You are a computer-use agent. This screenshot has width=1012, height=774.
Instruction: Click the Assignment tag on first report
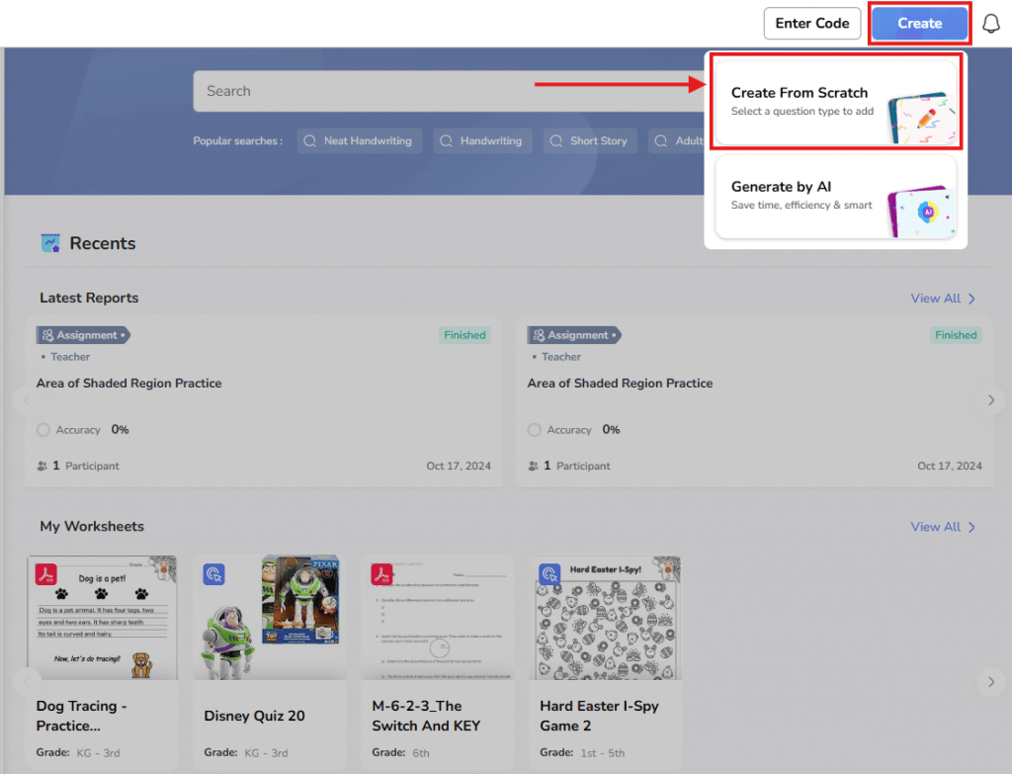tap(83, 335)
